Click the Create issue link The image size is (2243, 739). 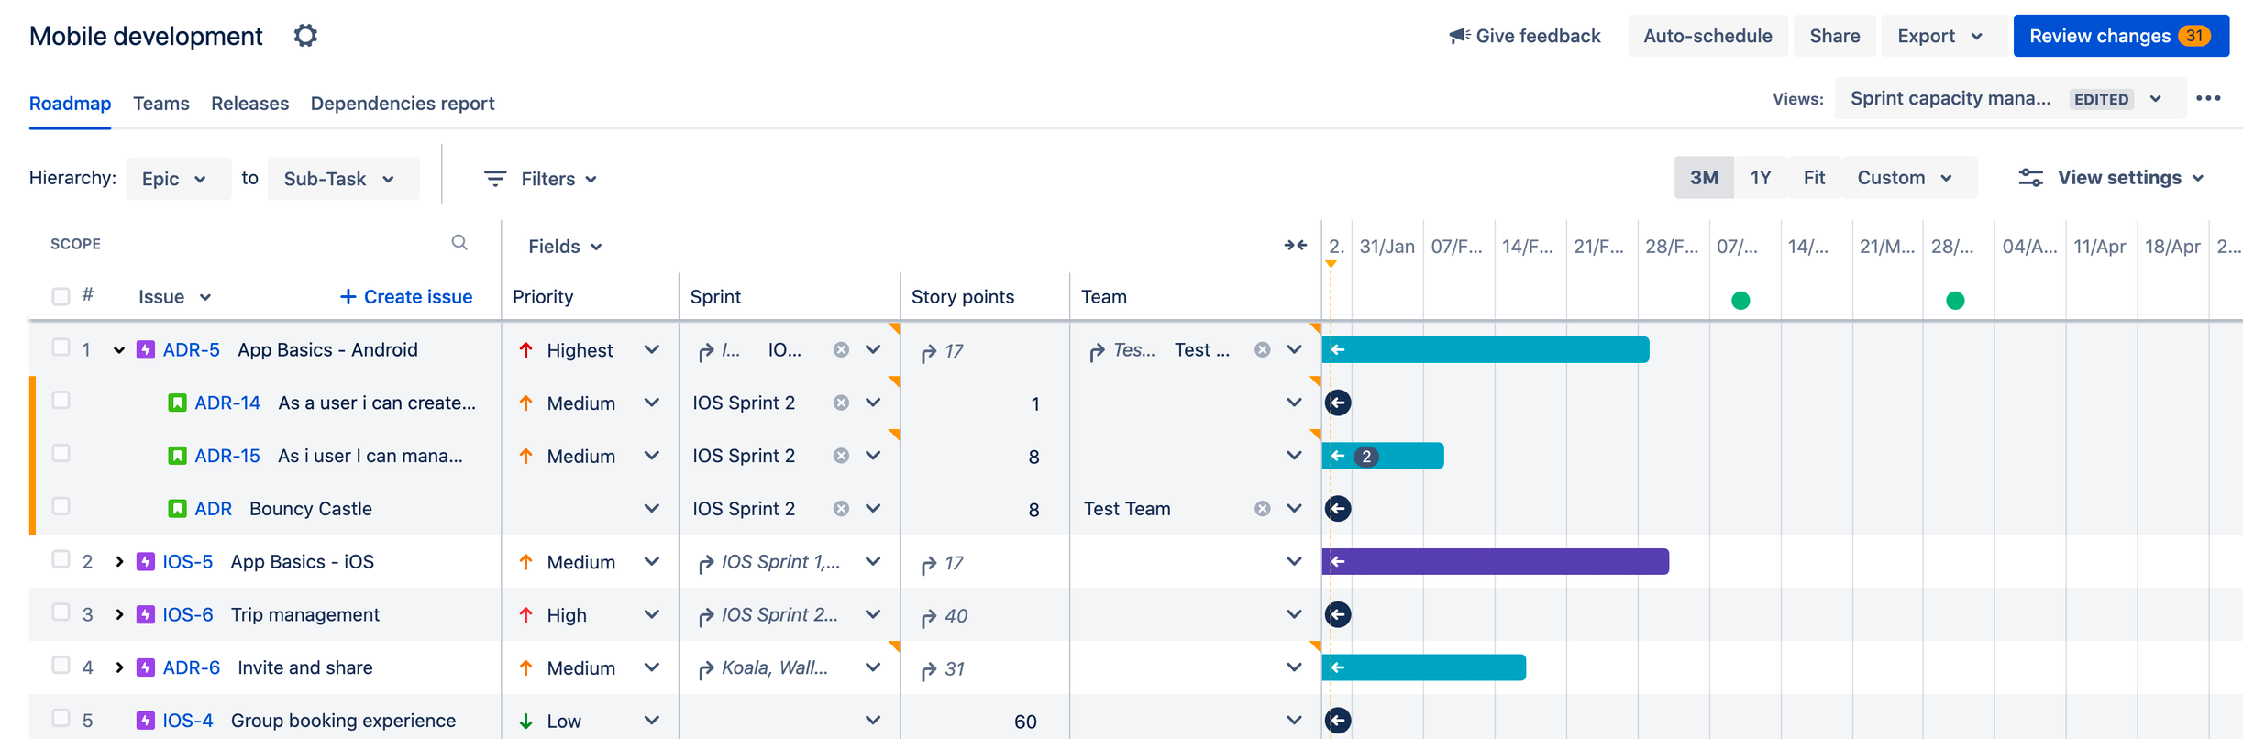tap(406, 296)
